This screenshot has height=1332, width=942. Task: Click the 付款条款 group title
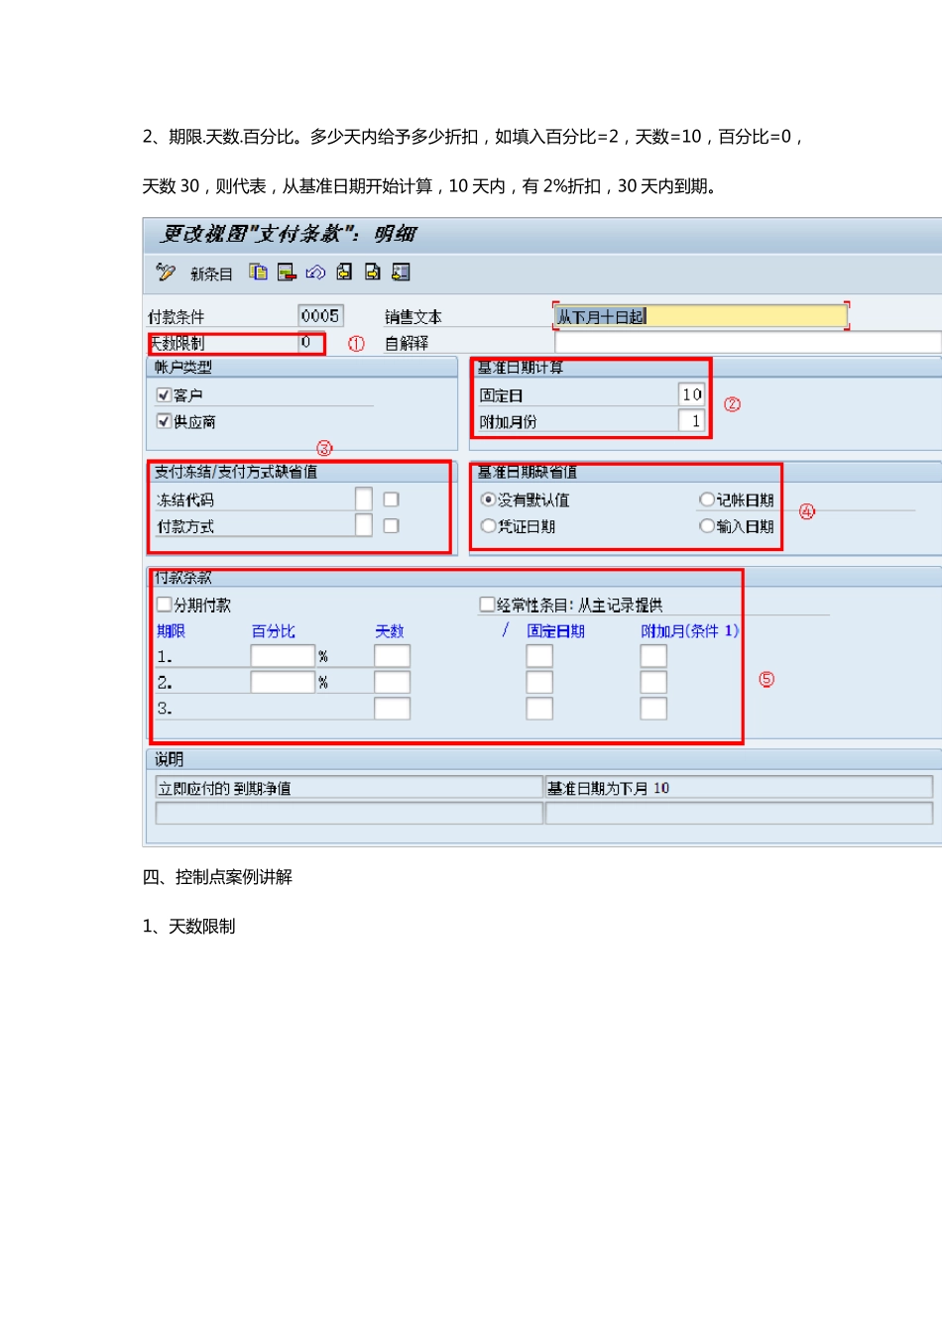[x=182, y=578]
